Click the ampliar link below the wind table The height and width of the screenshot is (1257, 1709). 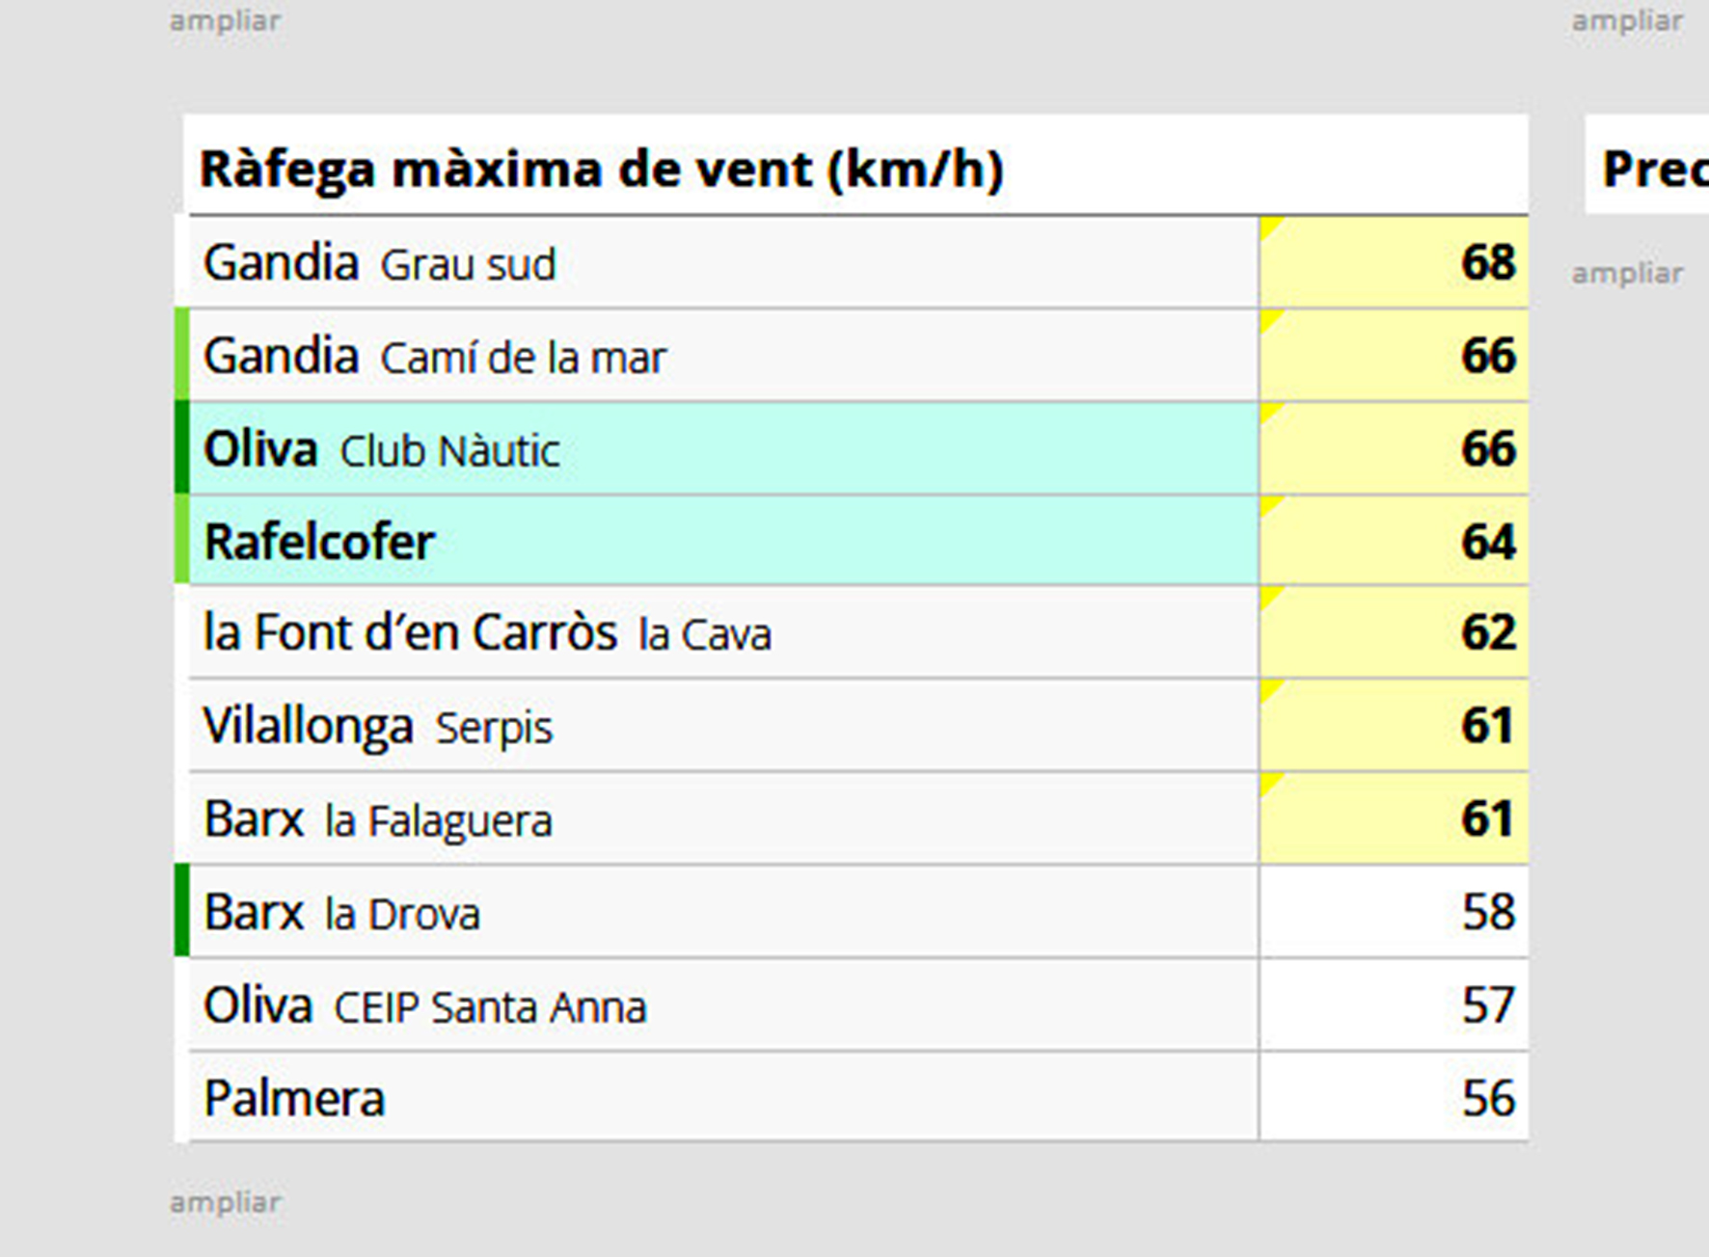pyautogui.click(x=226, y=1202)
